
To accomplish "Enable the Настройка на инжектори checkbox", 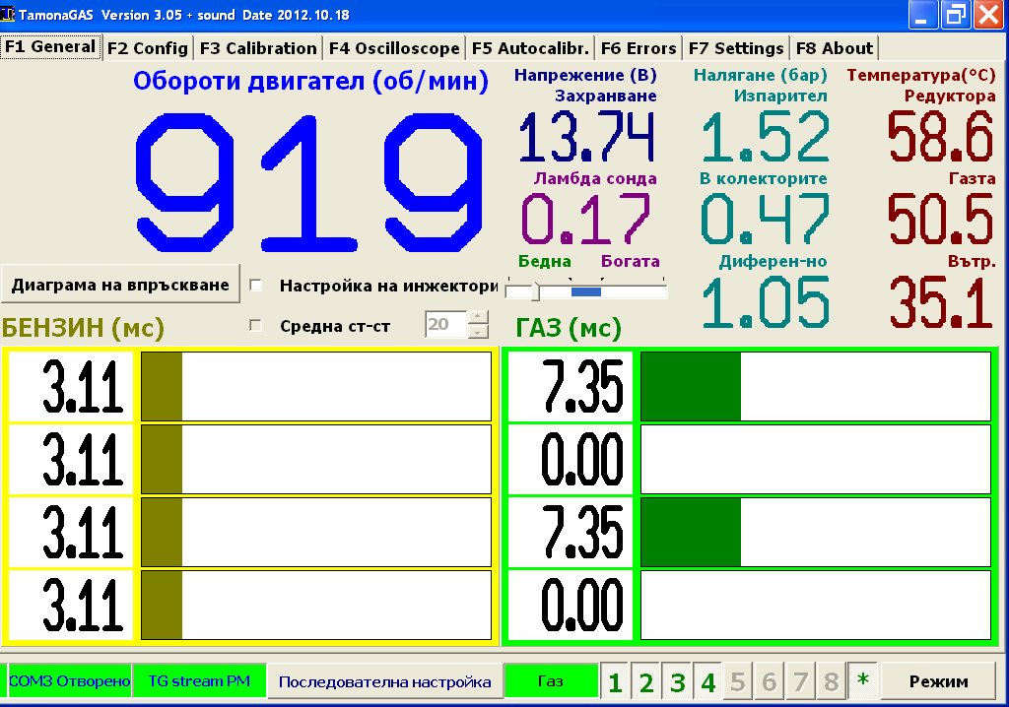I will point(256,286).
